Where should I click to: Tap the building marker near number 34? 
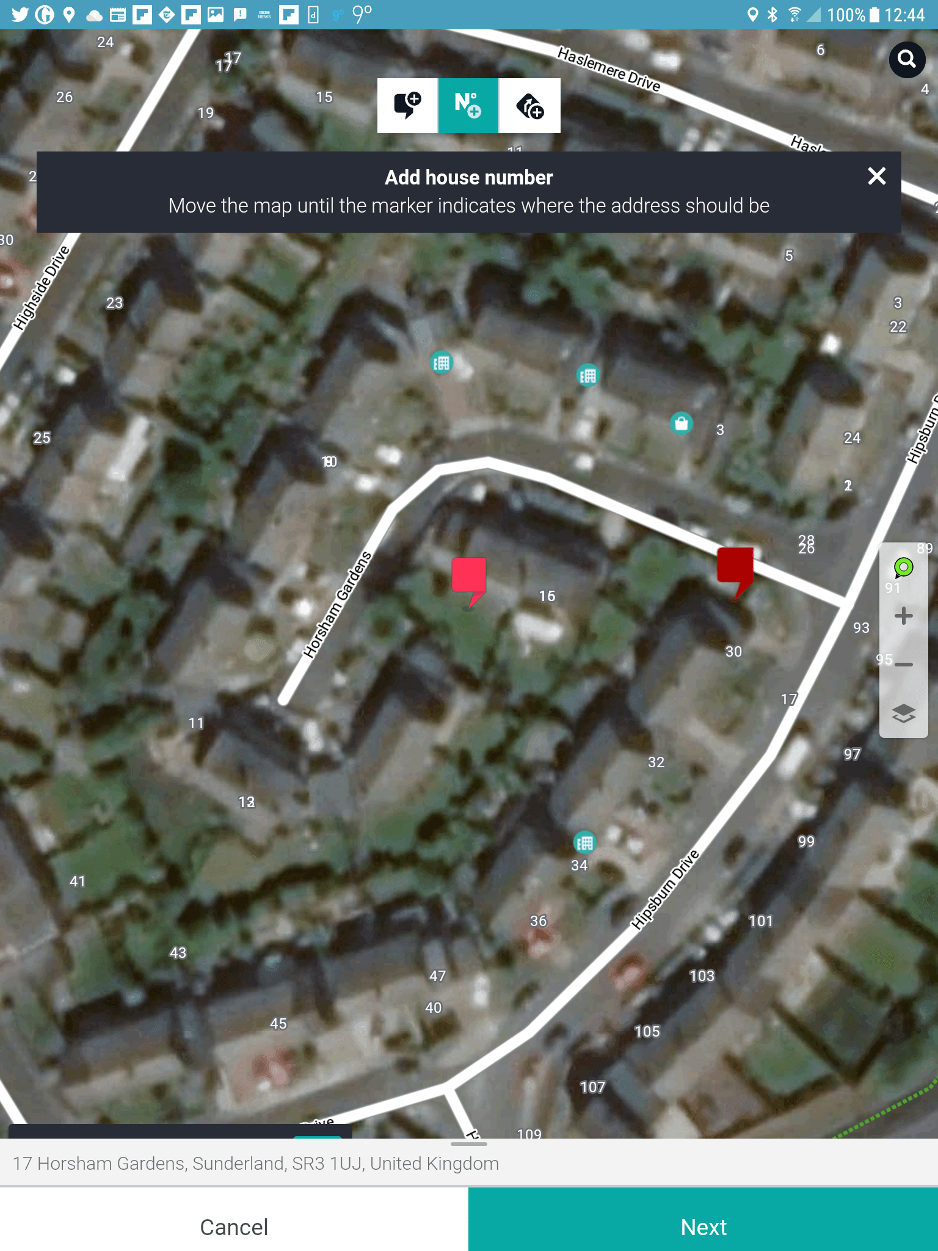pyautogui.click(x=584, y=843)
